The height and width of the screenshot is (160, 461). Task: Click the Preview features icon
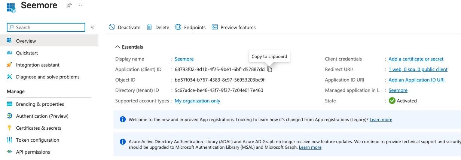pyautogui.click(x=215, y=27)
